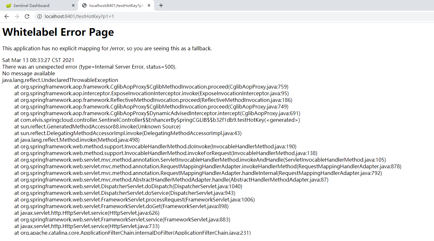The height and width of the screenshot is (241, 434).
Task: Click the Sentinel Dashboard tab favicon
Action: 9,5
